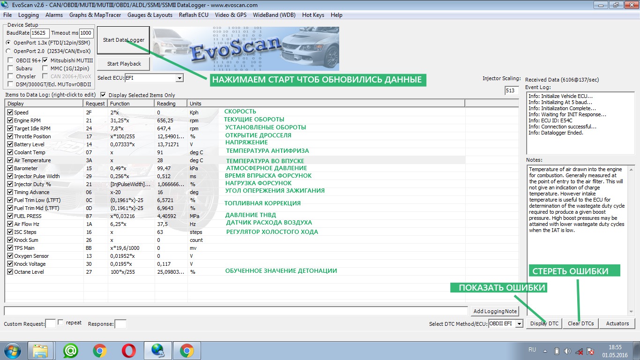The width and height of the screenshot is (640, 360).
Task: Click the Notes scrollbar down arrow
Action: coord(631,311)
